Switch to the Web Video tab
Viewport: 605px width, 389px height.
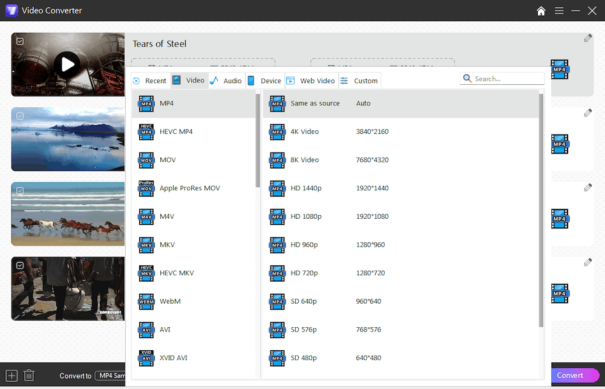[312, 81]
